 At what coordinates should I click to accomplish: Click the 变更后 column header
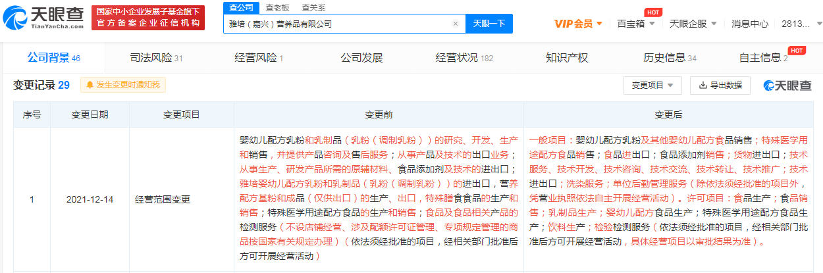[668, 114]
